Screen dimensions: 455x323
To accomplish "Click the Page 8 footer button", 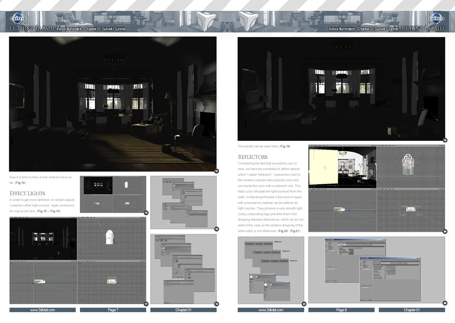I will (x=341, y=310).
